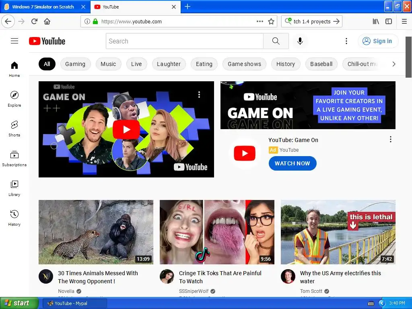Viewport: 412px width, 309px height.
Task: Click the browser search box 'tch 1.4 proyects'
Action: click(x=312, y=22)
